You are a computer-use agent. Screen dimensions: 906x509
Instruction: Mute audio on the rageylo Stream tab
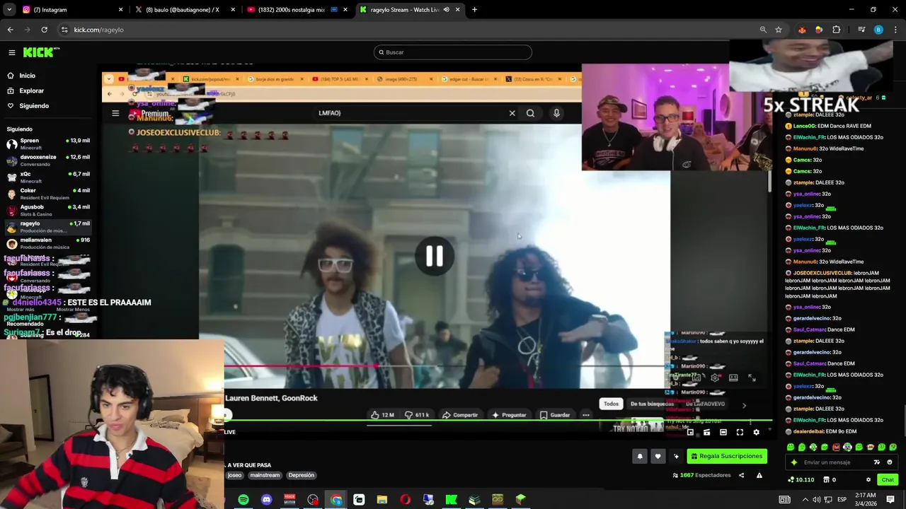(446, 10)
